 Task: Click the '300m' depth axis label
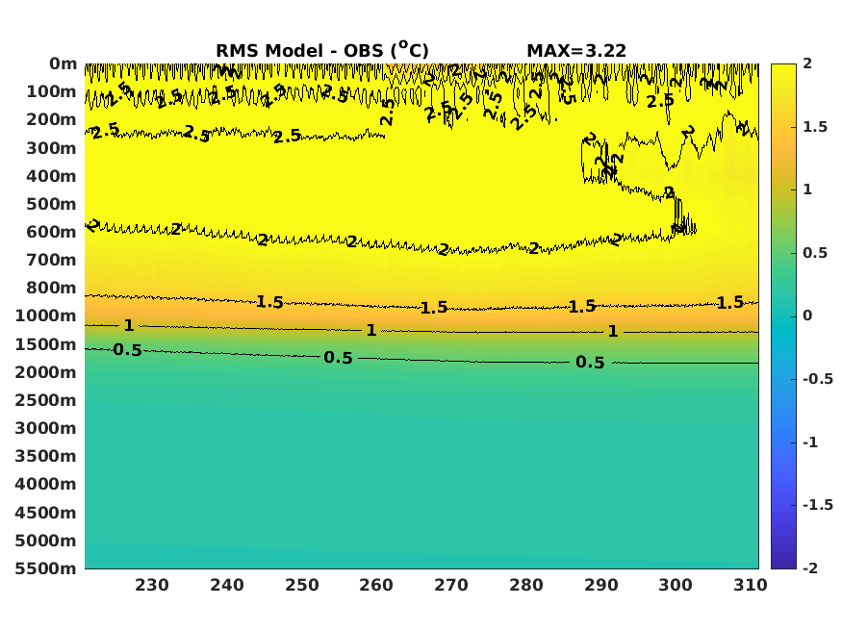click(51, 148)
